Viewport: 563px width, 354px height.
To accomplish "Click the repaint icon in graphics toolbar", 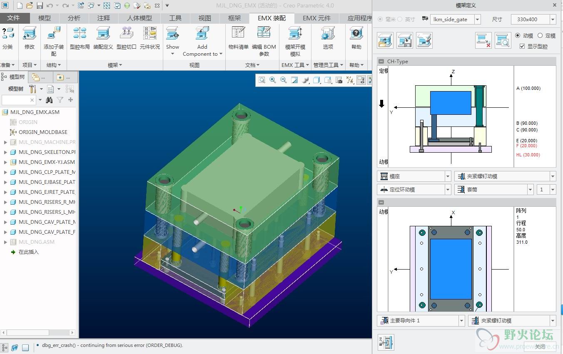I will (294, 80).
